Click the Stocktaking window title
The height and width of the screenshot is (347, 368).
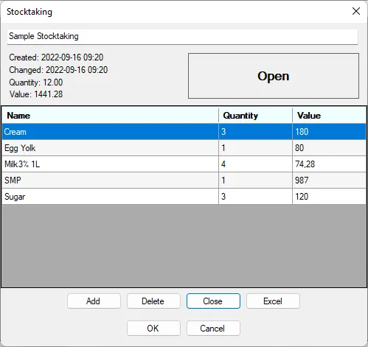pyautogui.click(x=29, y=12)
